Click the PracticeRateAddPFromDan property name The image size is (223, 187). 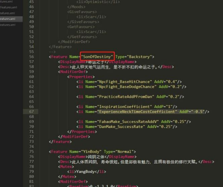point(125,97)
